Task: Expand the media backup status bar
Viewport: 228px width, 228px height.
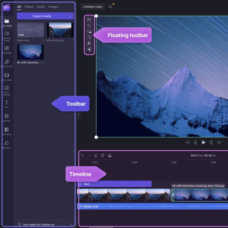Action: tap(70, 224)
